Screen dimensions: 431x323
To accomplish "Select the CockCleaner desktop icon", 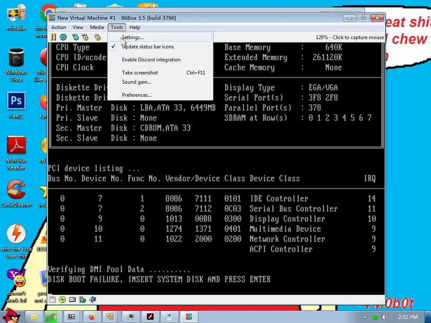I will pos(16,194).
